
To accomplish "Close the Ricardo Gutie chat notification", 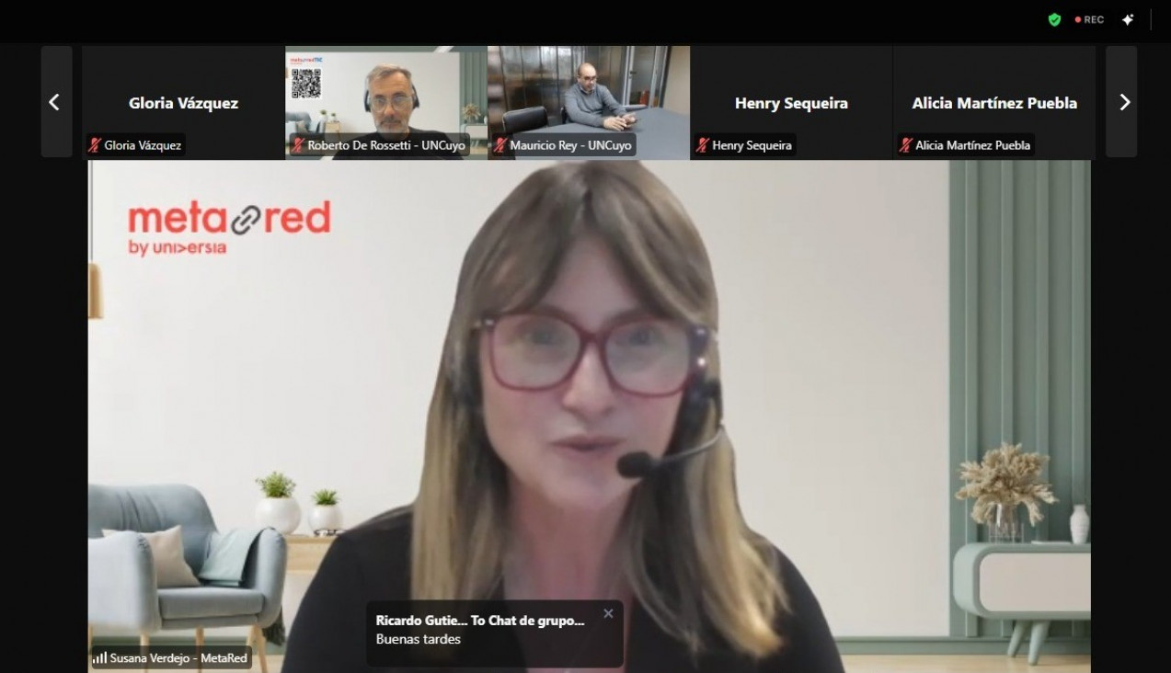I will point(608,613).
